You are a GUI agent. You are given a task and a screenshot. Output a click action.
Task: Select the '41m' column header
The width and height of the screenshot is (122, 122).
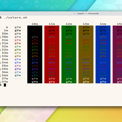point(52,24)
